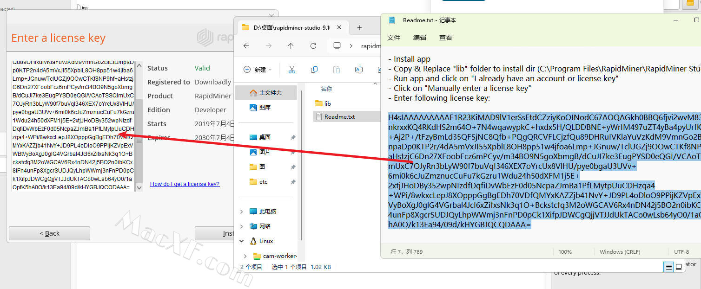Click the "100%" zoom level in Notepad
701x289 pixels.
[x=565, y=252]
